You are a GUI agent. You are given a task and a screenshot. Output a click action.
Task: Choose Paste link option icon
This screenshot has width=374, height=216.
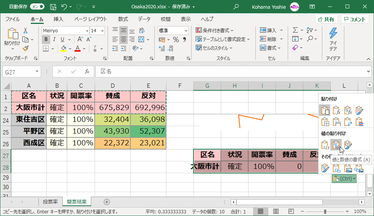(336, 168)
